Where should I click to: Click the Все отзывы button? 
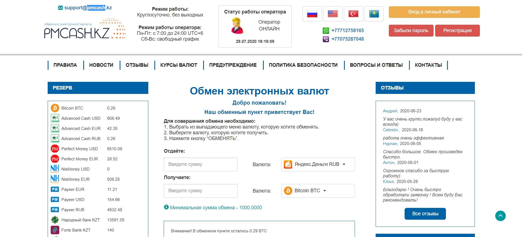[x=425, y=214]
